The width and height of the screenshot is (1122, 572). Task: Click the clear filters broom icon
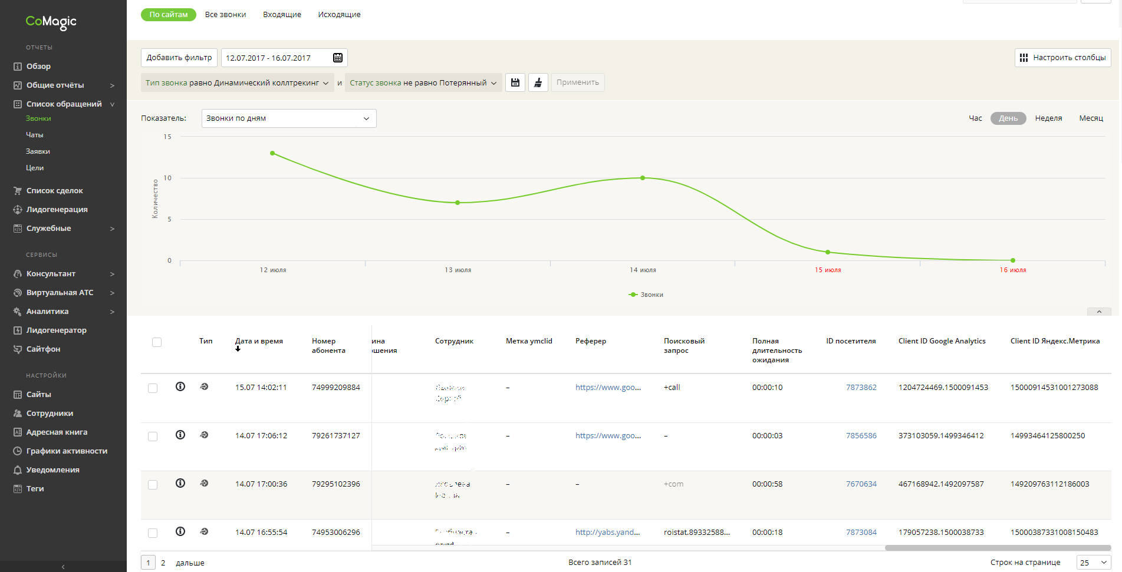538,82
